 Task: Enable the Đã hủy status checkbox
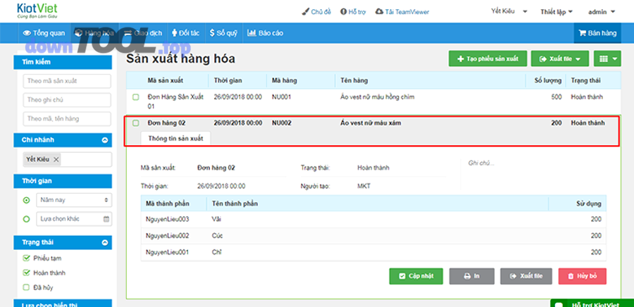tap(27, 287)
